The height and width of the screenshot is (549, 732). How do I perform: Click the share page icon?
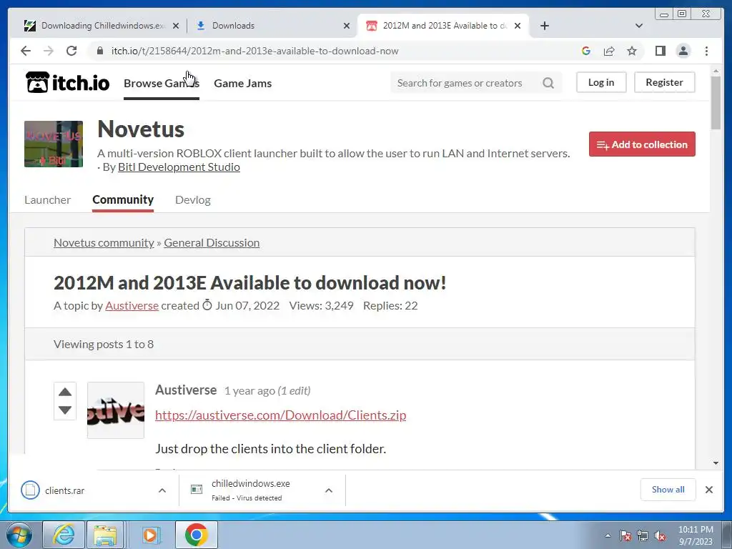click(x=609, y=51)
